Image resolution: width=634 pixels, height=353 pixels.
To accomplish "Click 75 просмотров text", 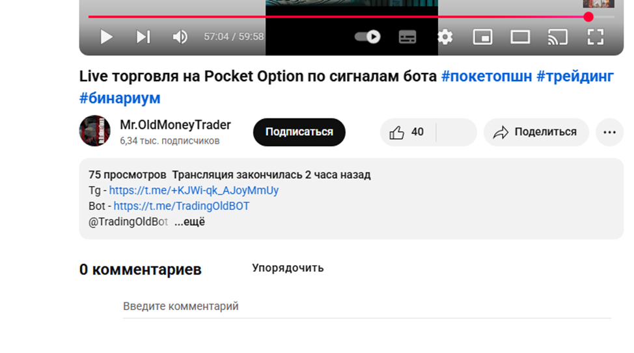I will point(128,175).
